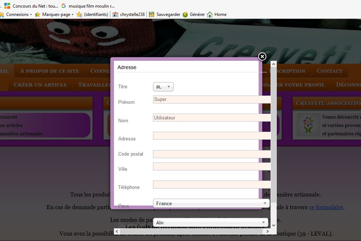Click the Windows logo tab favicon

point(7,6)
